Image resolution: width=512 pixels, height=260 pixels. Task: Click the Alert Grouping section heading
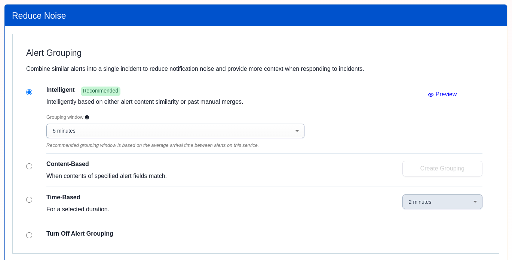coord(54,53)
